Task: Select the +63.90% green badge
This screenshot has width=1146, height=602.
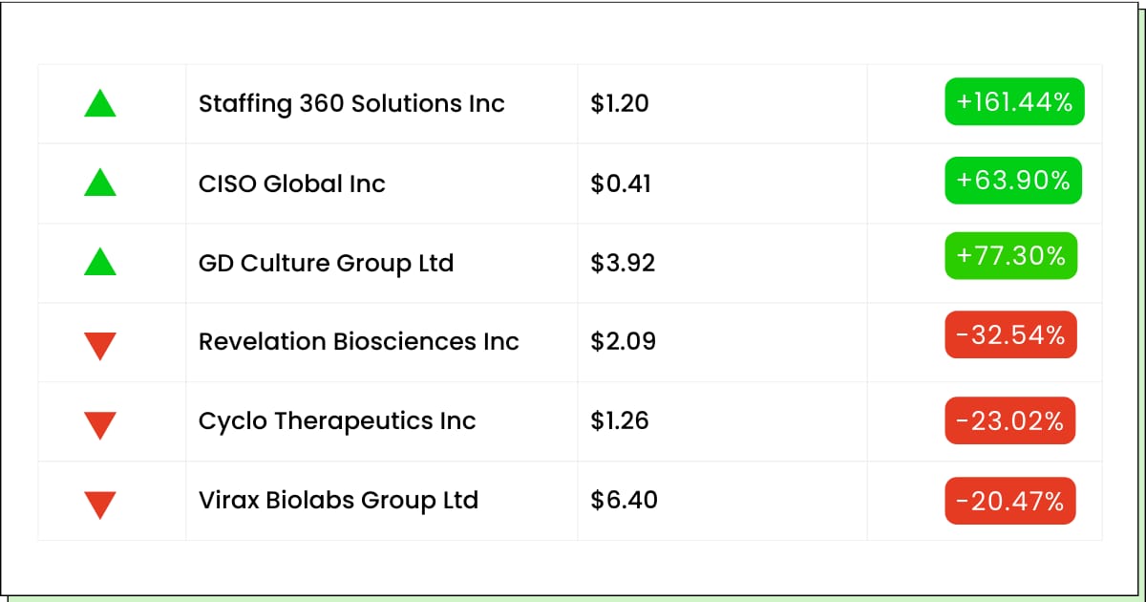Action: pos(1013,181)
